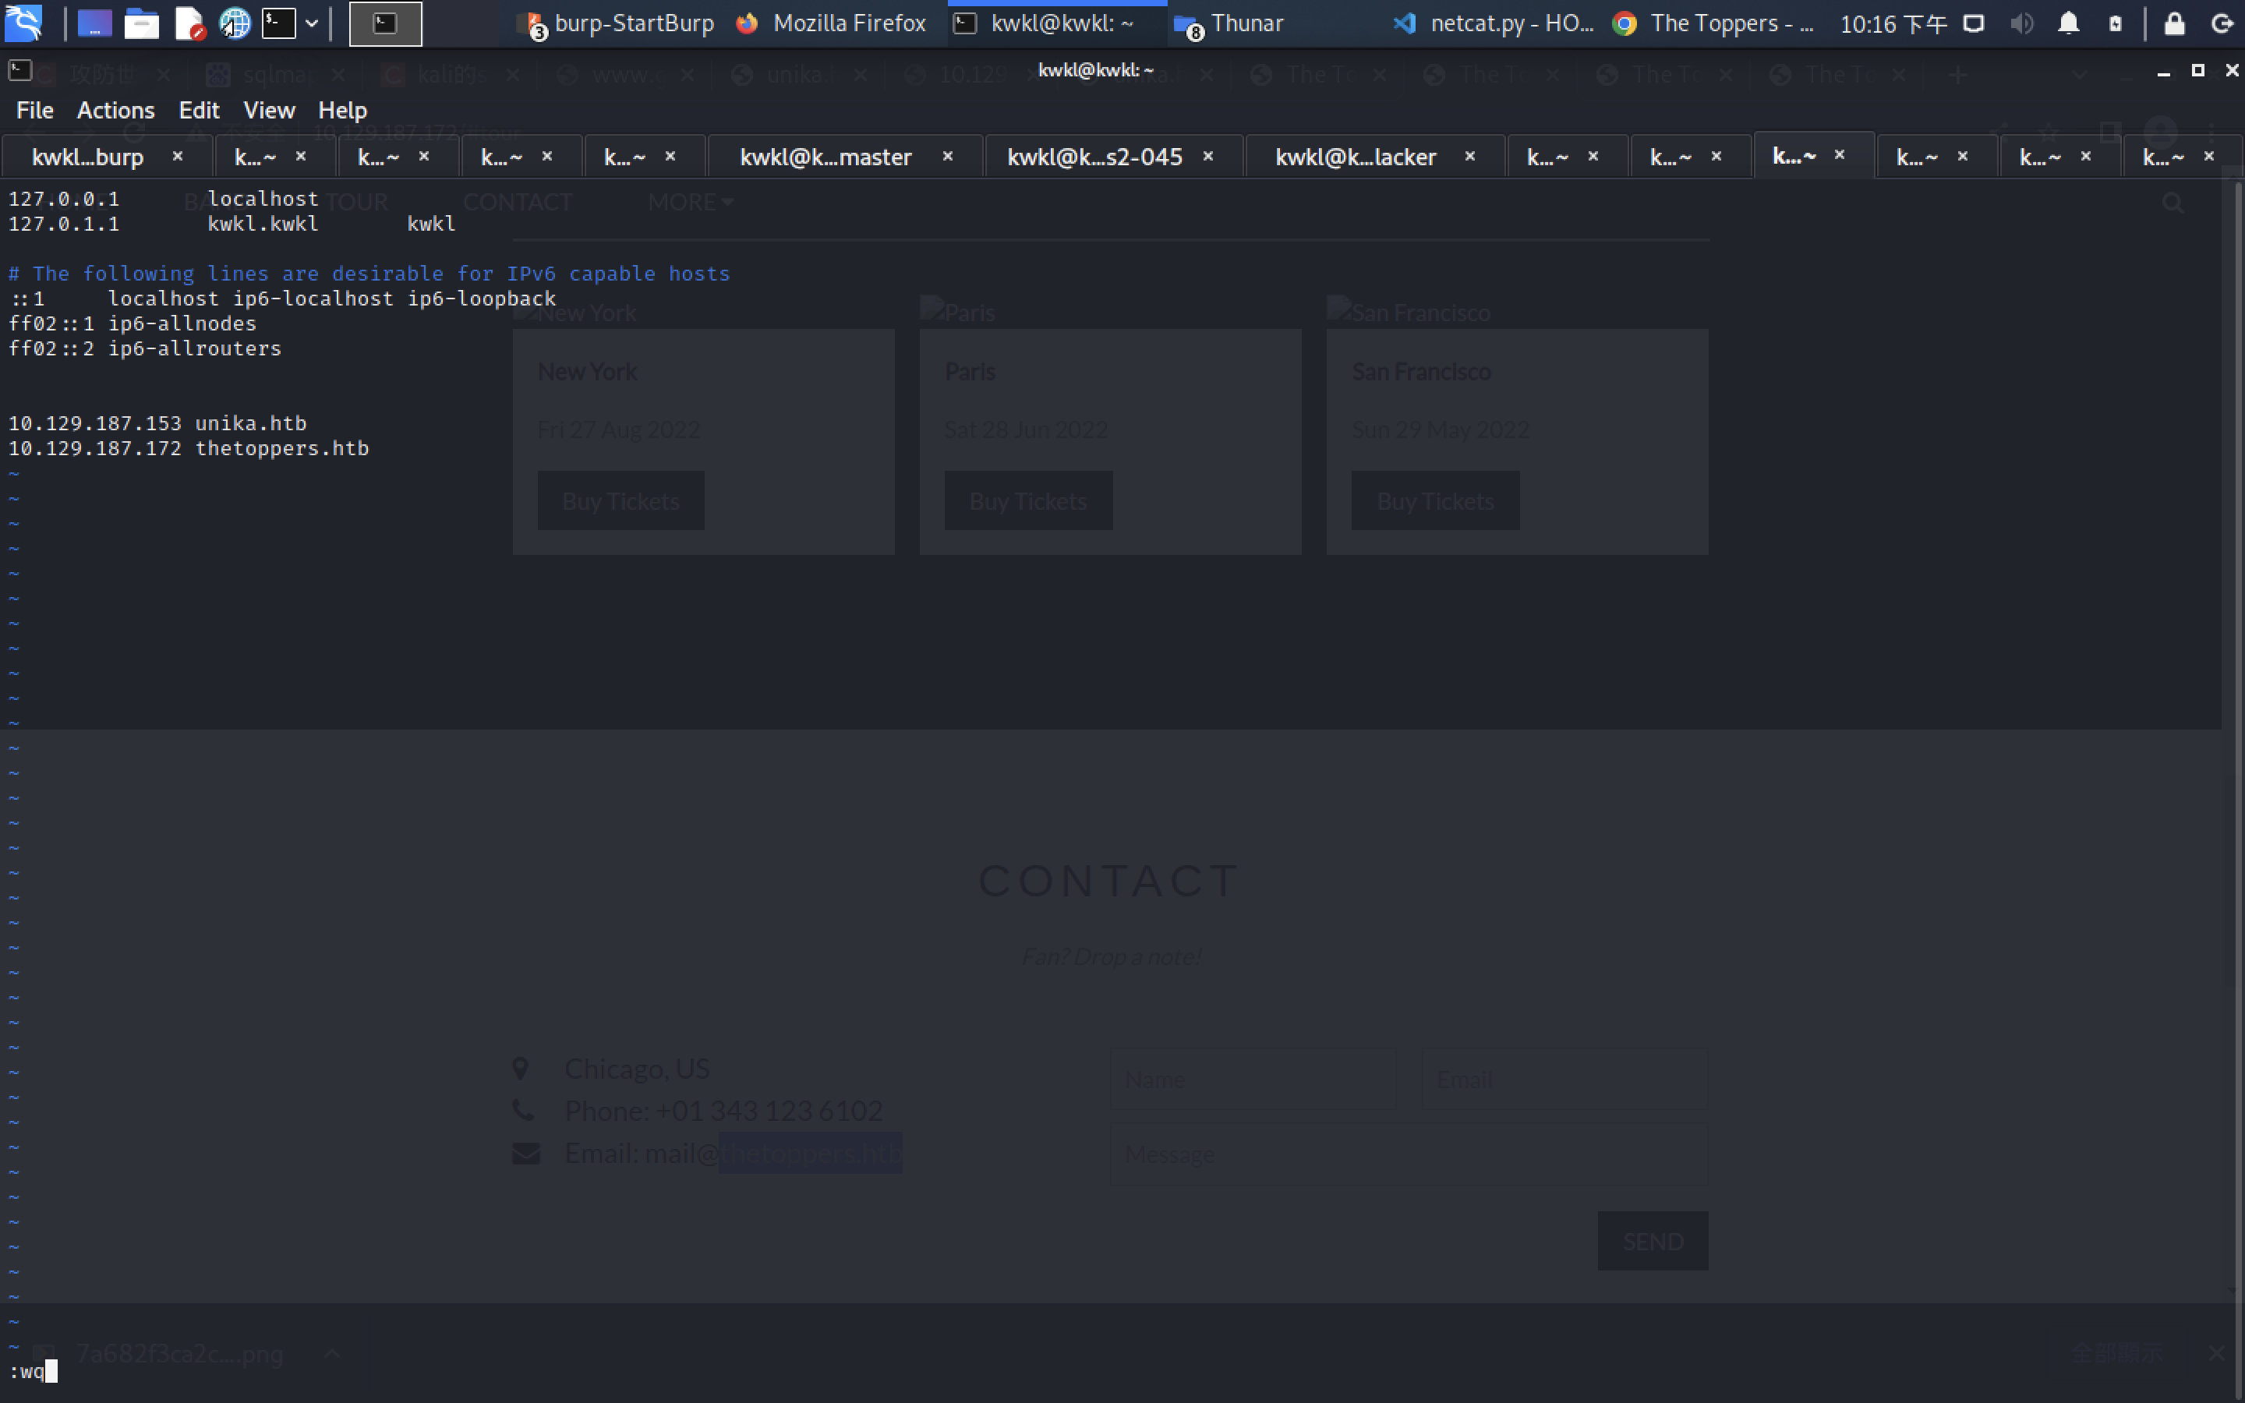Open the terminal emulator launcher icon
This screenshot has height=1403, width=2245.
point(278,23)
